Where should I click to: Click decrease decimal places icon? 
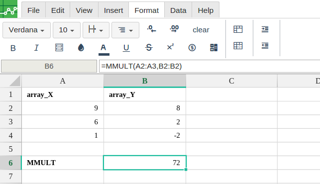coord(152,29)
